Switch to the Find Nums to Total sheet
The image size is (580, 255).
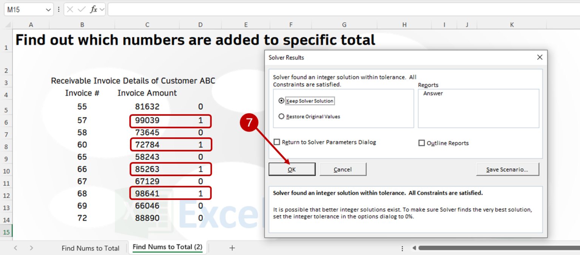point(90,248)
